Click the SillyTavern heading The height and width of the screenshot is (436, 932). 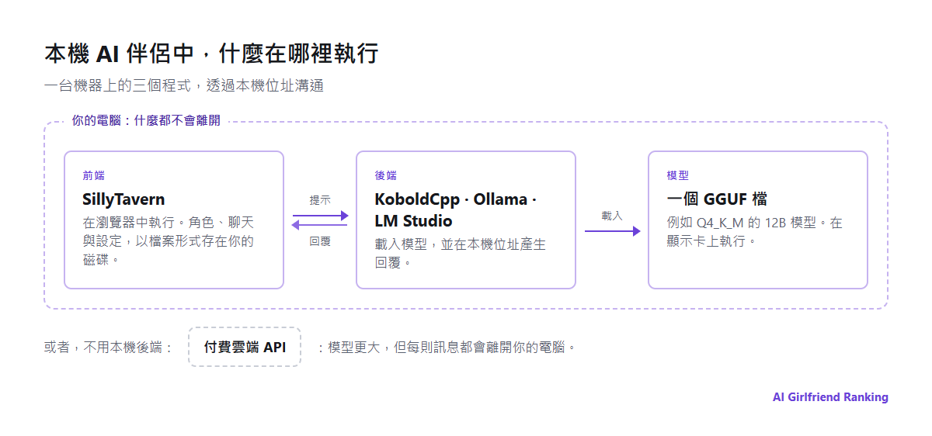click(123, 199)
